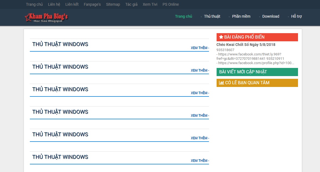Click the Bài Viết Mới Cập Nhật header
The height and width of the screenshot is (172, 320).
point(257,72)
